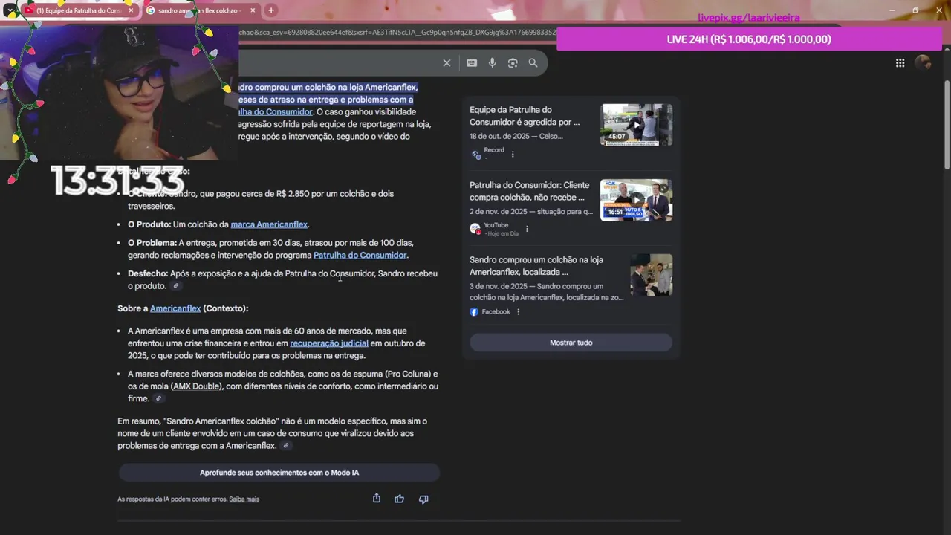The height and width of the screenshot is (535, 951).
Task: Open a new browser tab with plus button
Action: point(271,10)
